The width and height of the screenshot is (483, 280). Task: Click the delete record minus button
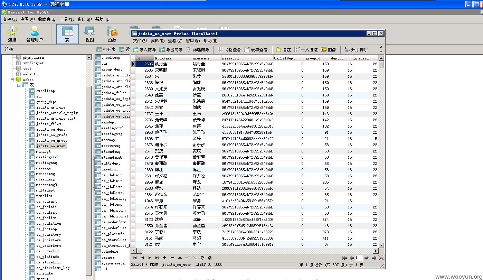pos(172,258)
